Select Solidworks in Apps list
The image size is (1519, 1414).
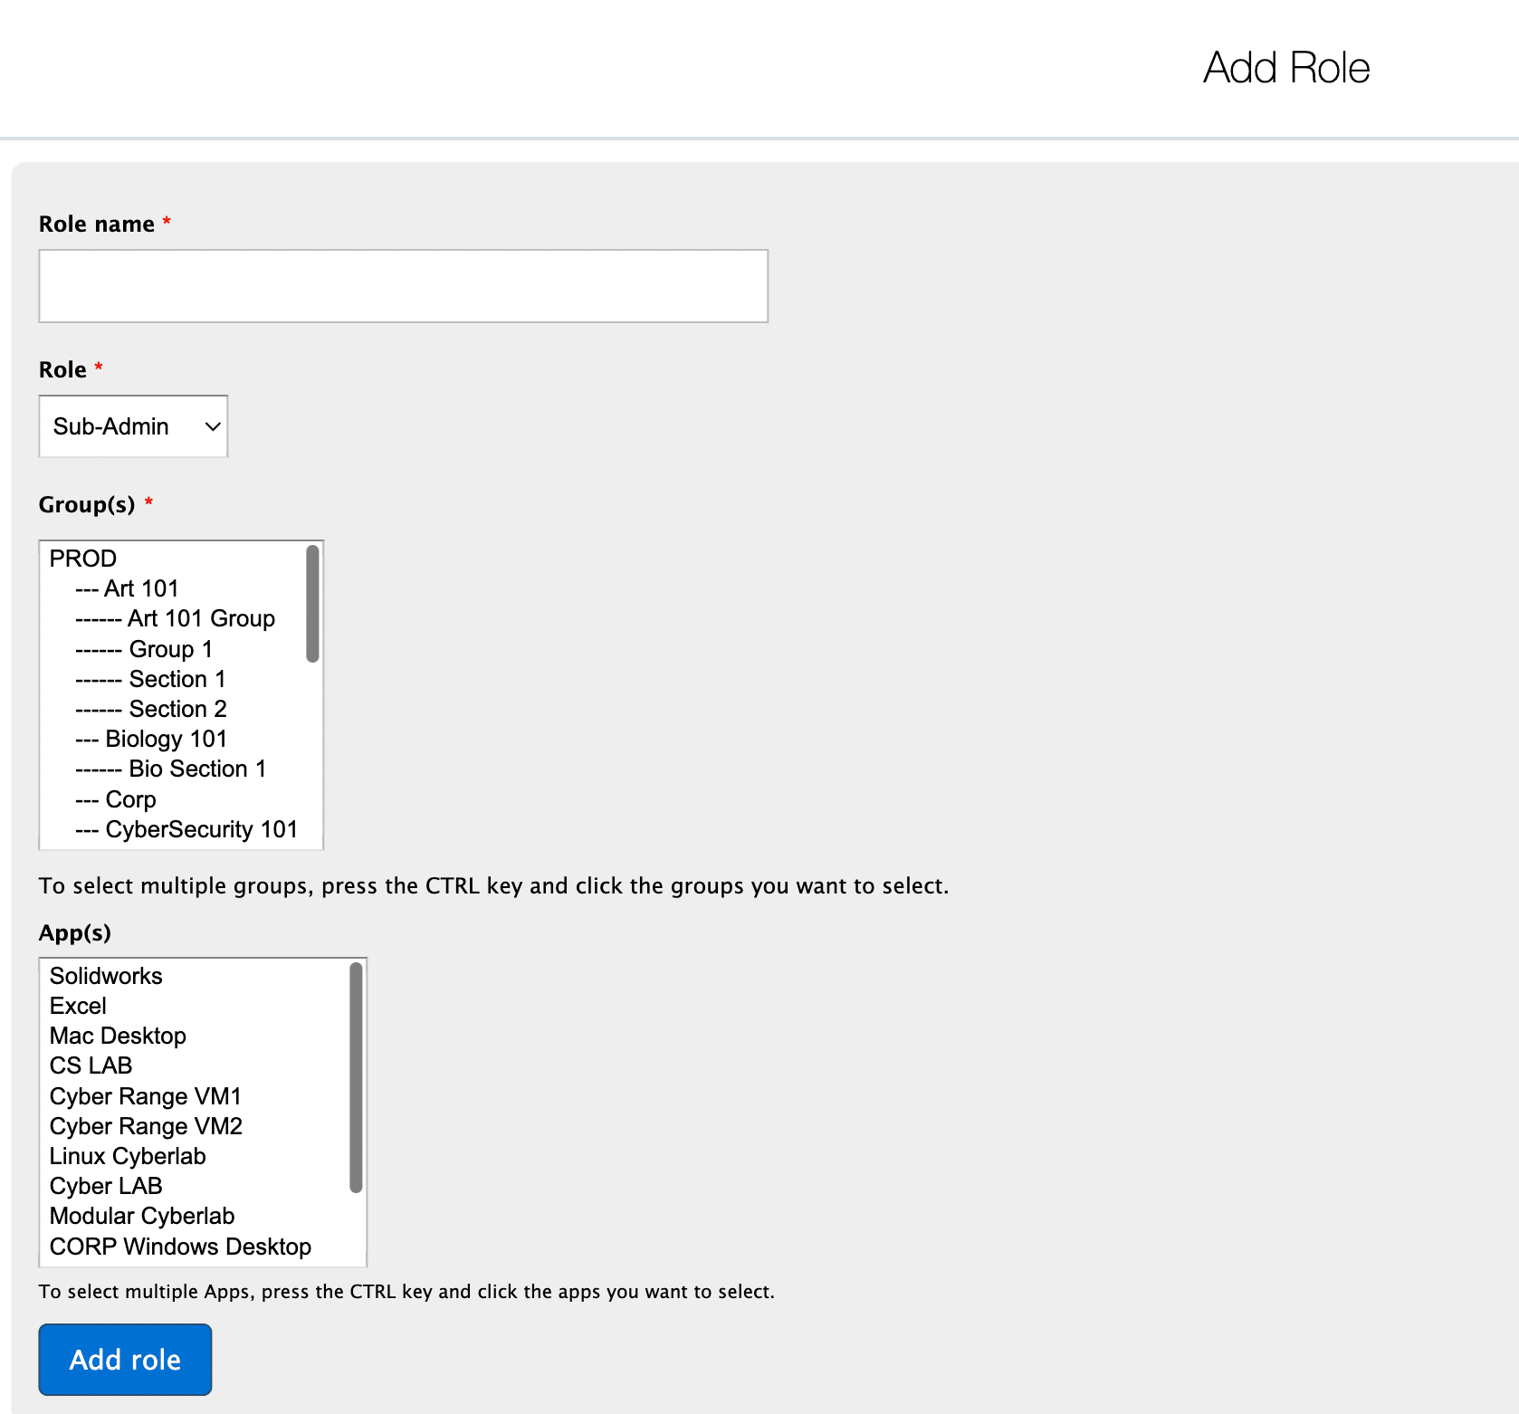pos(106,976)
